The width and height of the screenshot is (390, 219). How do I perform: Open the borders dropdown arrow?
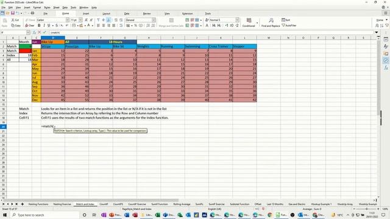click(x=77, y=26)
